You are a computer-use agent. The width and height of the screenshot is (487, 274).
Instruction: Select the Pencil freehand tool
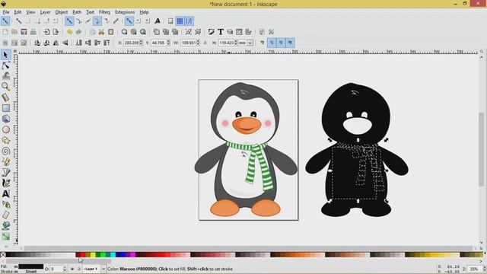click(5, 162)
